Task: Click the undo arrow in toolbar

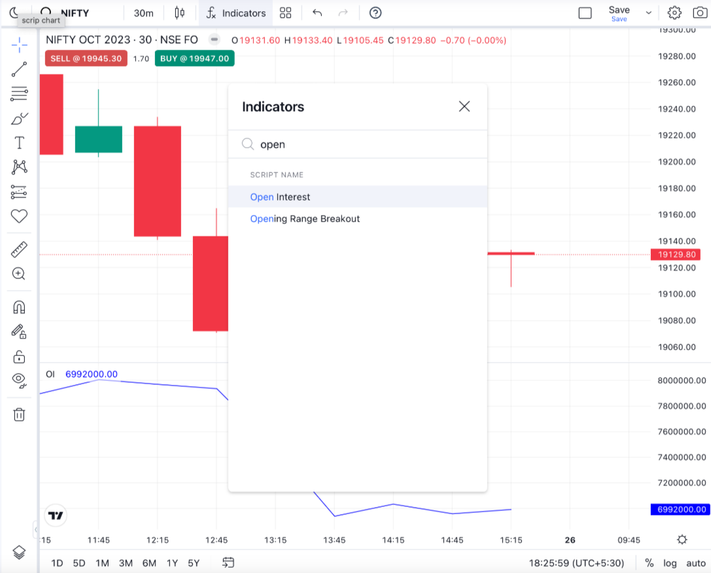Action: click(x=317, y=13)
